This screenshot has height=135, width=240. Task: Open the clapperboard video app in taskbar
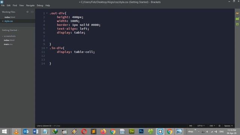(64, 132)
